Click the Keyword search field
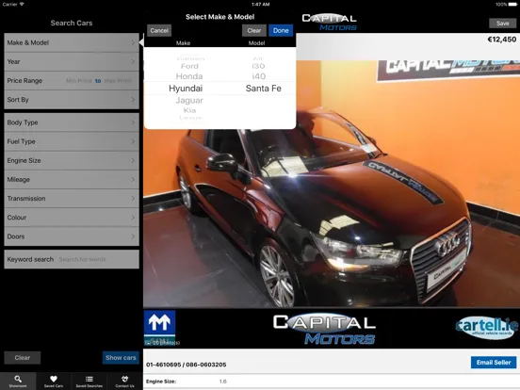520x390 pixels. pyautogui.click(x=72, y=259)
